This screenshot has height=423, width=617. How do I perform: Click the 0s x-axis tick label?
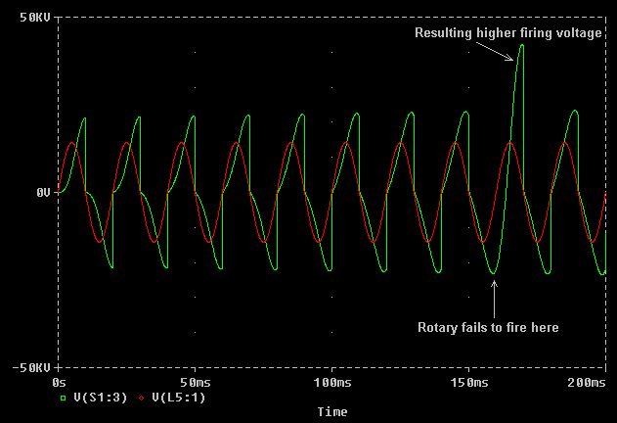pyautogui.click(x=60, y=381)
